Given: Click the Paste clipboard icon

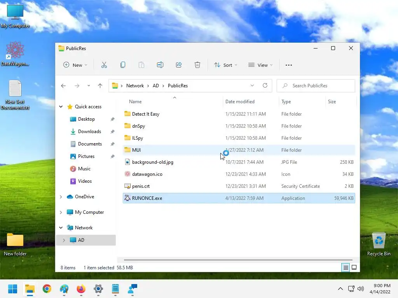Looking at the screenshot, I should pyautogui.click(x=141, y=65).
